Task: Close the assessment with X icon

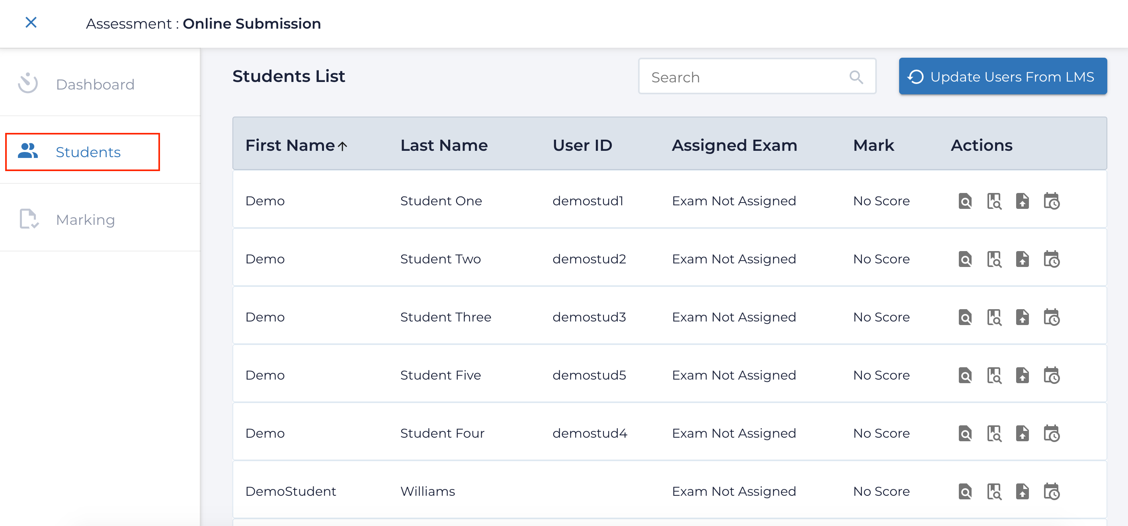Action: (31, 22)
